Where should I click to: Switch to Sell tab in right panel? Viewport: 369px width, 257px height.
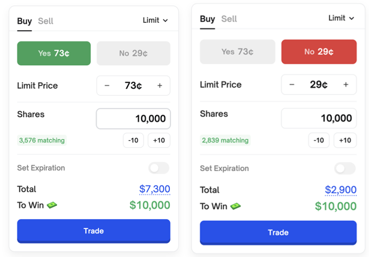pos(229,19)
